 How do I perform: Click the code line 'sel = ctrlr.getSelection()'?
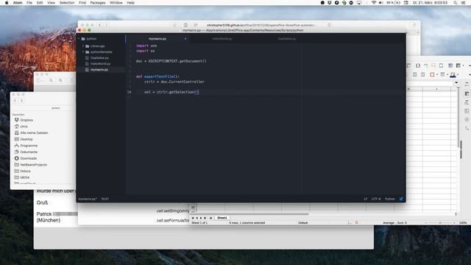[171, 92]
